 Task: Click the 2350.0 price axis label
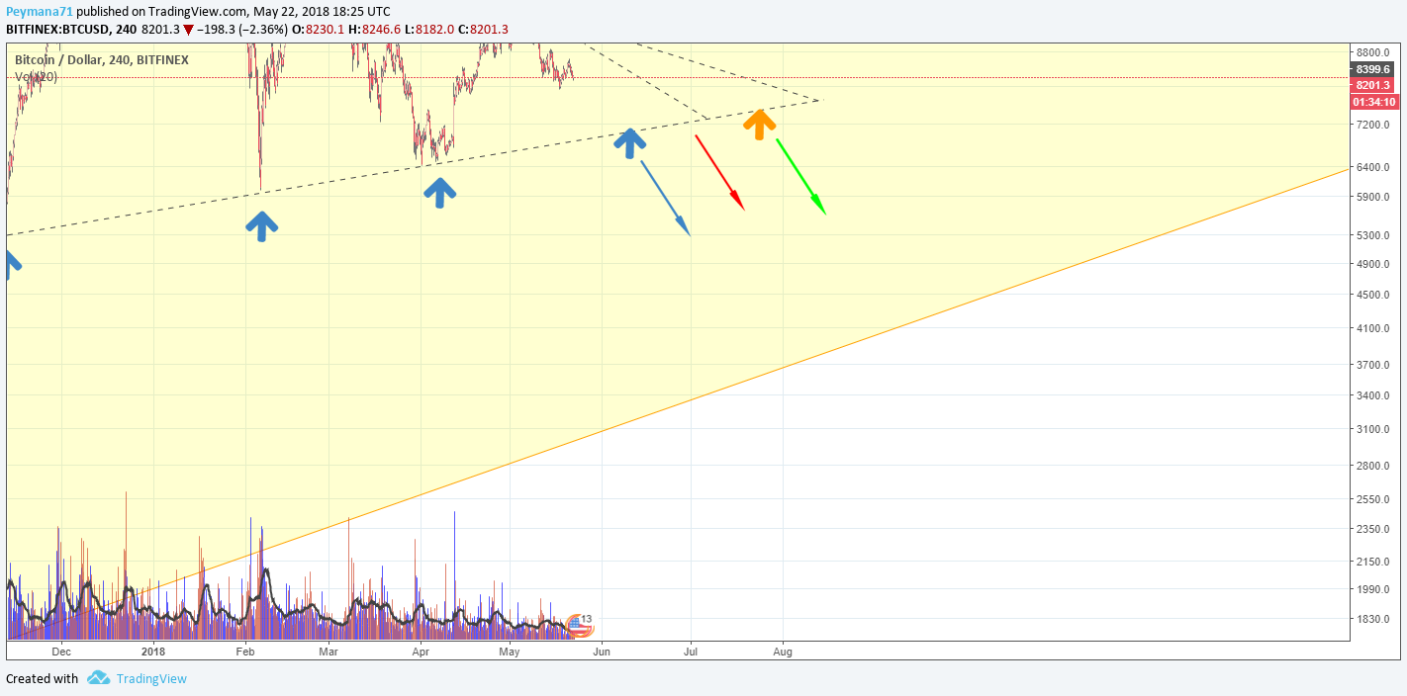point(1373,529)
